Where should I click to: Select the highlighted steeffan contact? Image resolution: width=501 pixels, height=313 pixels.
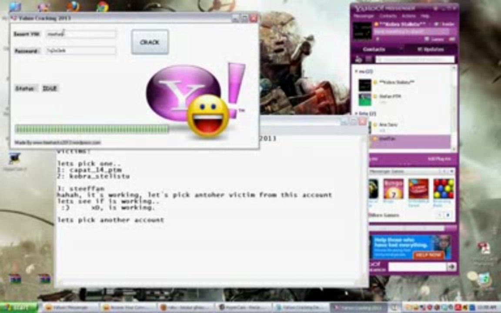(410, 141)
